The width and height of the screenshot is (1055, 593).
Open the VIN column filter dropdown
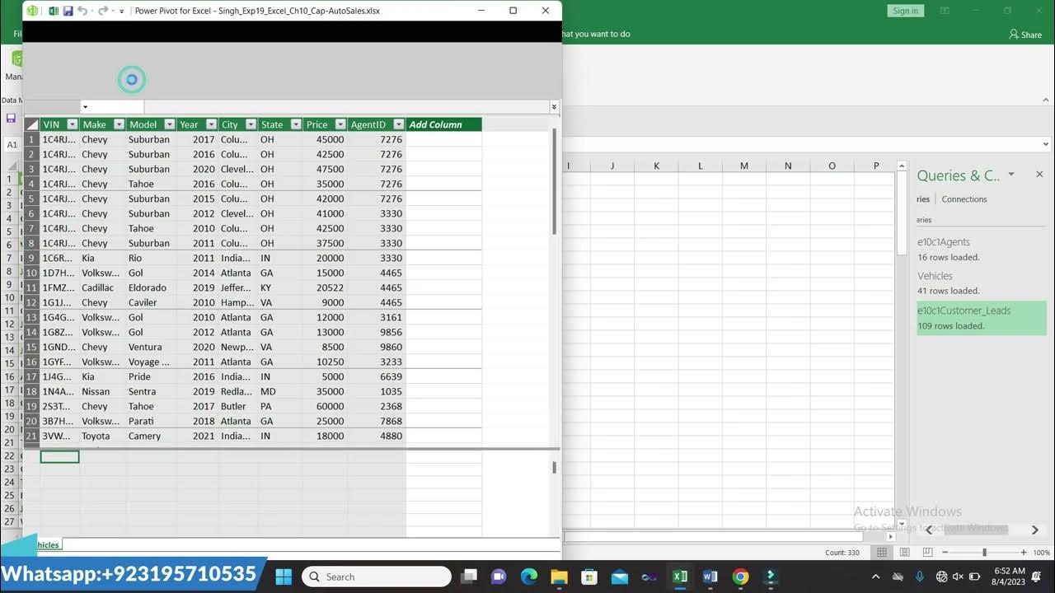pos(73,124)
